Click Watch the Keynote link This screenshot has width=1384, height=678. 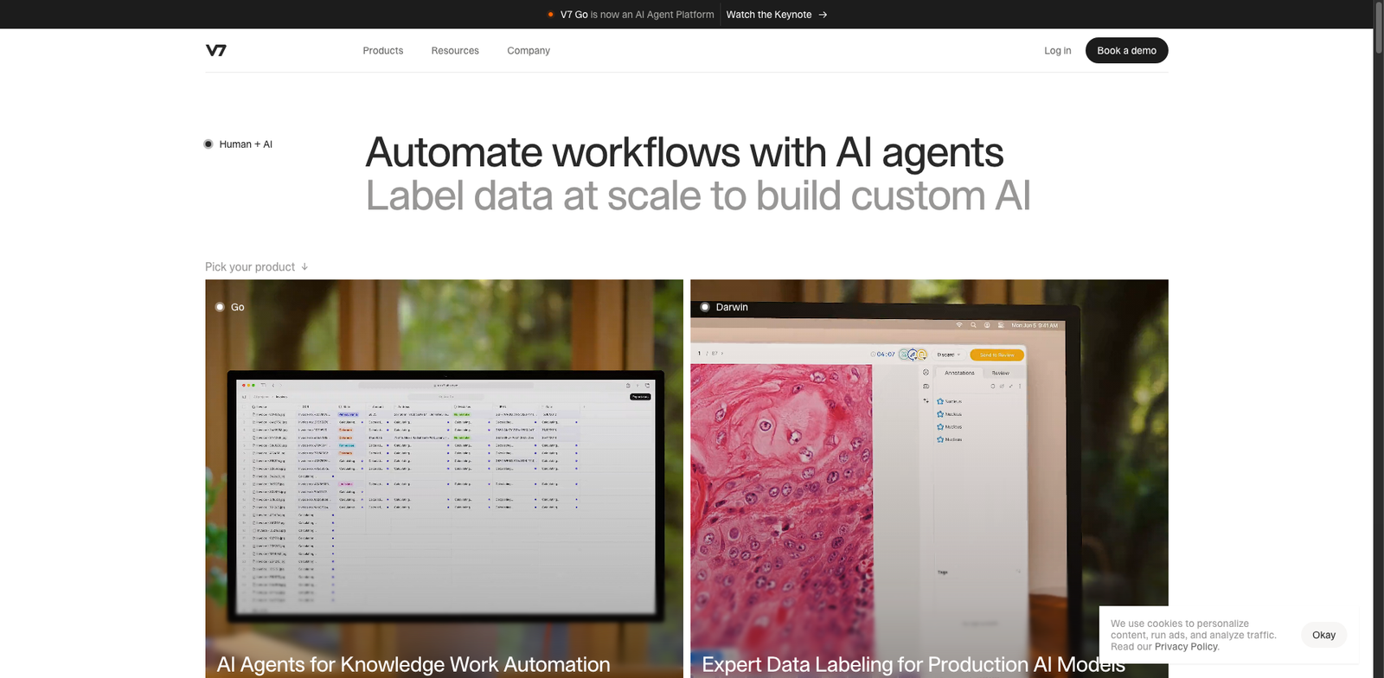tap(769, 15)
